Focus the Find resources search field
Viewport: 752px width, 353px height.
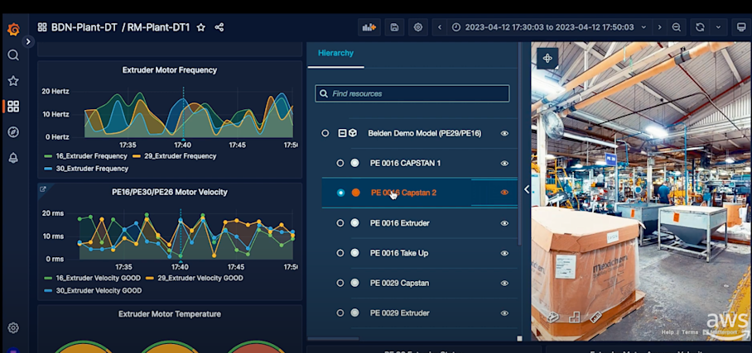[x=412, y=93]
